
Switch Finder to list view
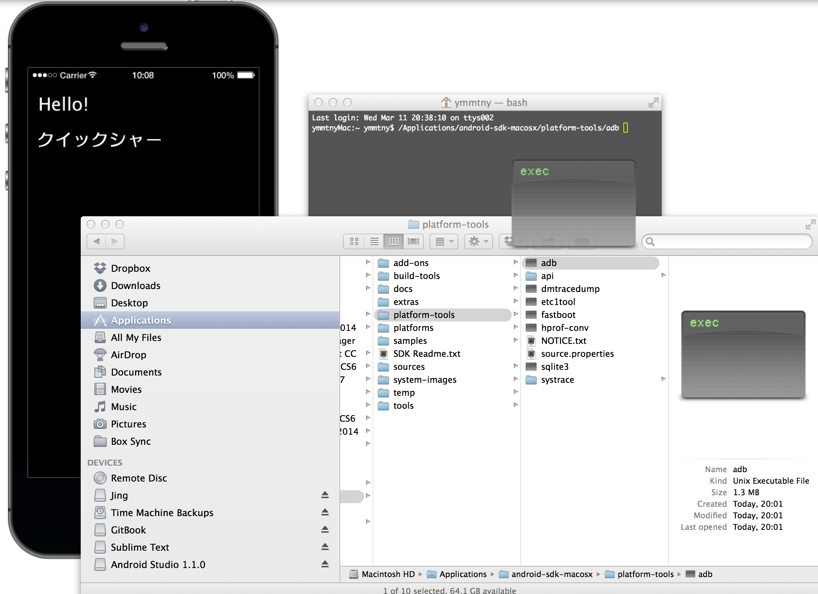click(374, 241)
